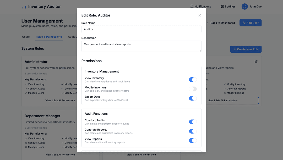Close the Edit Role: Auditor dialog
283x160 pixels.
(x=200, y=15)
